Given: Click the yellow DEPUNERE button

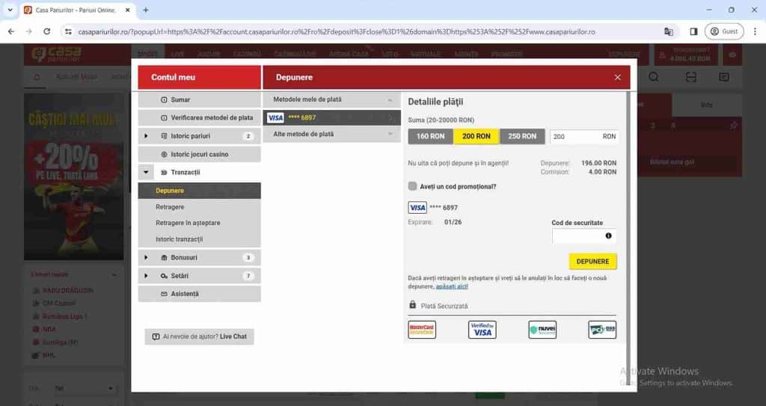Looking at the screenshot, I should (592, 262).
